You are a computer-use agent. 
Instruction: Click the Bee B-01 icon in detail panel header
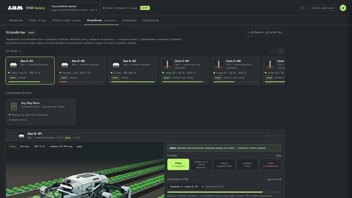click(21, 136)
